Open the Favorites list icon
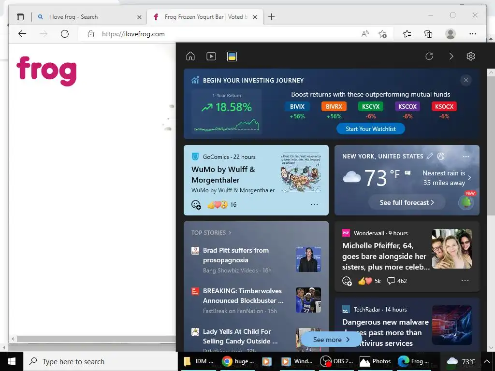The image size is (495, 371). 407,34
